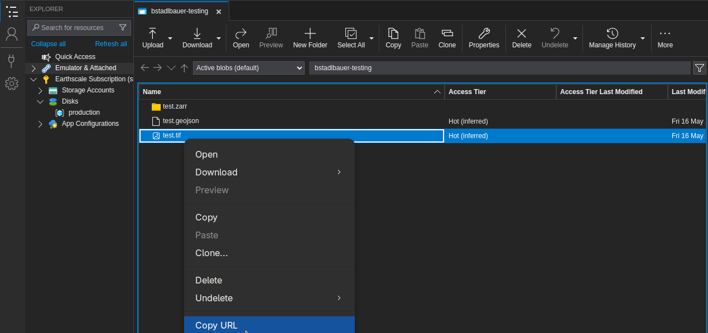Viewport: 708px width, 333px height.
Task: Collapse the Disks tree node
Action: click(40, 101)
